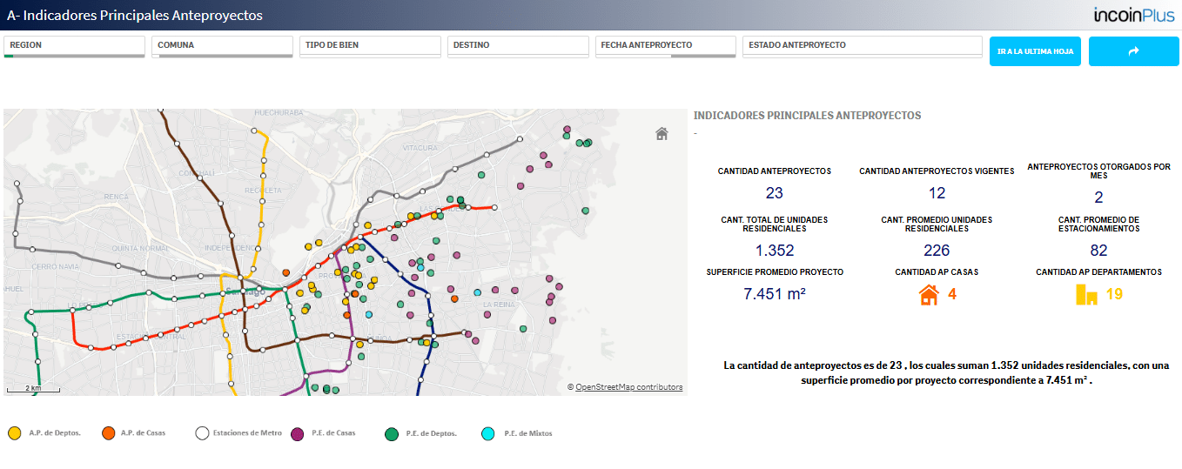Open the COMUNA filter dropdown
The image size is (1182, 469).
pos(222,47)
